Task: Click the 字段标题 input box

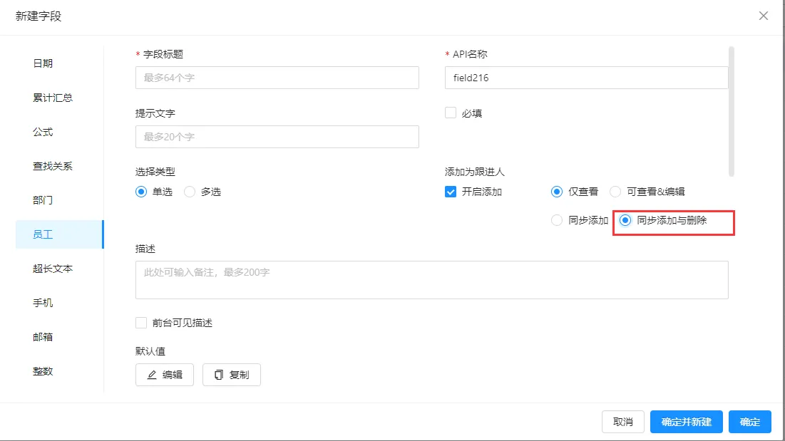Action: point(277,78)
